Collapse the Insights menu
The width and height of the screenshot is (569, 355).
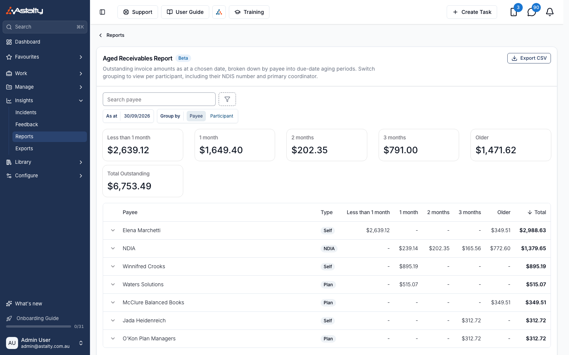[x=45, y=100]
